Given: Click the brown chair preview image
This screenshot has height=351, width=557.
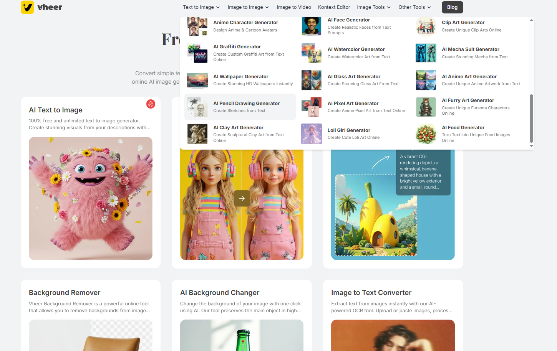Looking at the screenshot, I should click(x=91, y=335).
